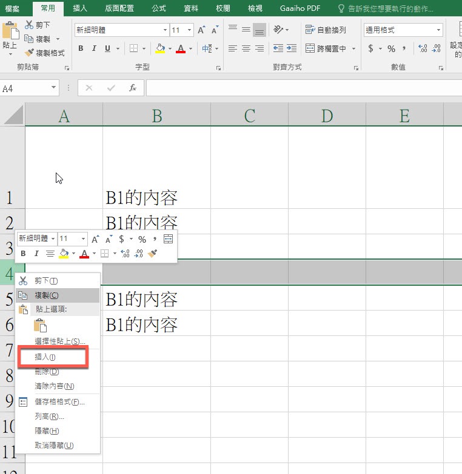Click the text orientation icon
462x474 pixels.
tap(278, 30)
